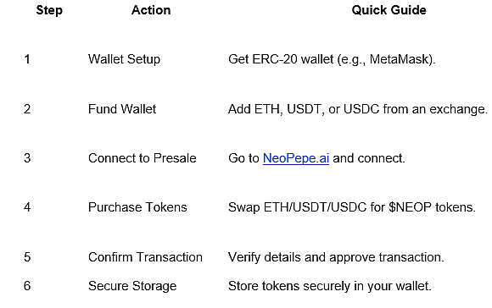Select the Confirm Transaction action cell
The width and height of the screenshot is (492, 308).
[x=145, y=257]
